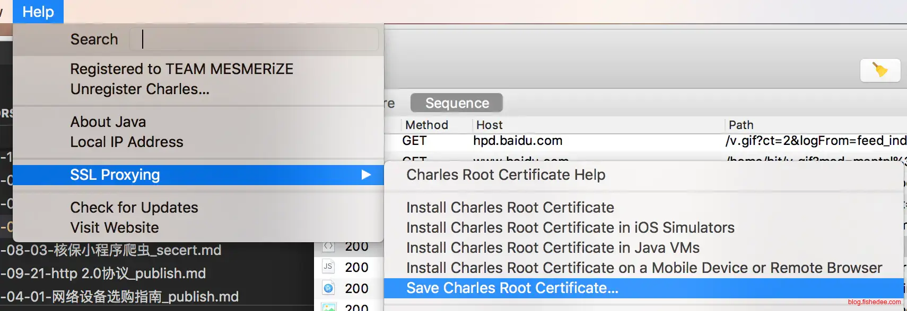Click the broom clear session icon
The height and width of the screenshot is (311, 907).
coord(880,70)
